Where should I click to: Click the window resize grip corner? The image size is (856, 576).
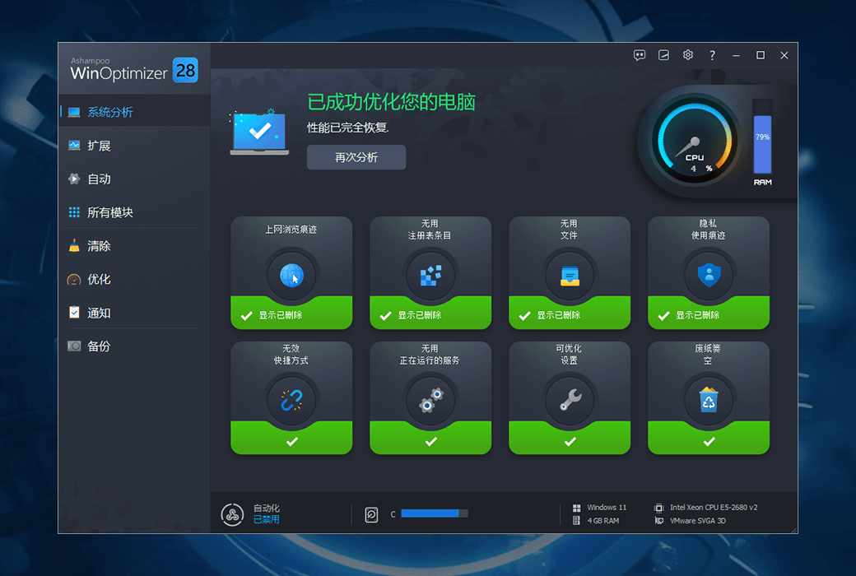coord(793,529)
